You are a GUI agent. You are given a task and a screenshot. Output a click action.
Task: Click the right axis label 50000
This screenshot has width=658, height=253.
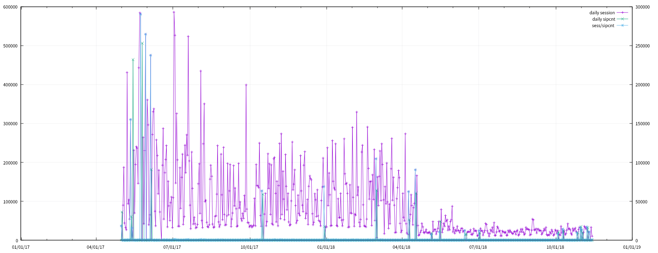pyautogui.click(x=641, y=202)
